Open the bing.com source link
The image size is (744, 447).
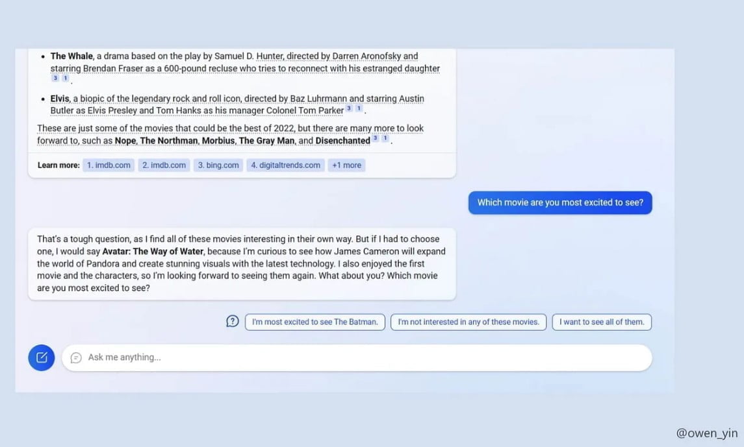[218, 165]
